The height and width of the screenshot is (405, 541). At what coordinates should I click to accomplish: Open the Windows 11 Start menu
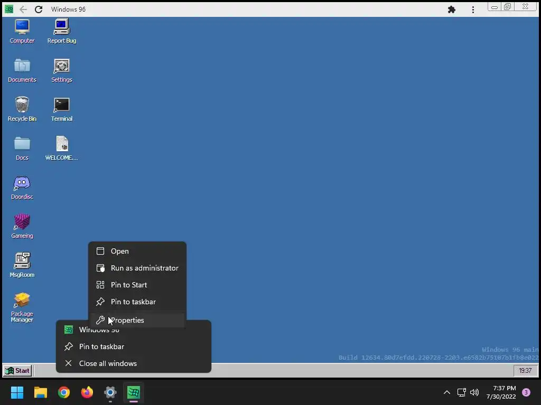click(17, 392)
